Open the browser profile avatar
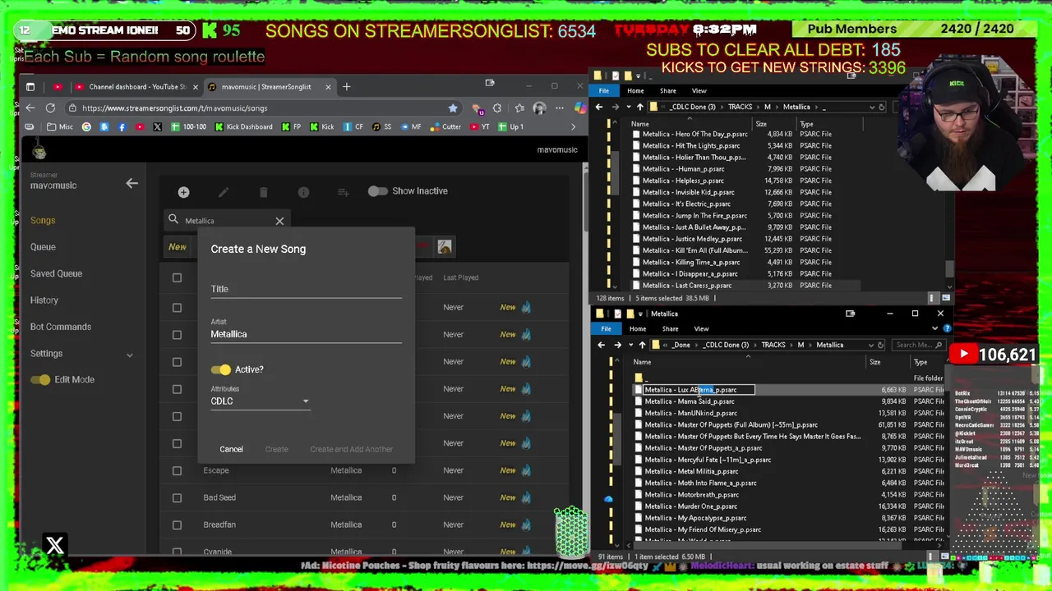The image size is (1052, 591). (x=539, y=108)
